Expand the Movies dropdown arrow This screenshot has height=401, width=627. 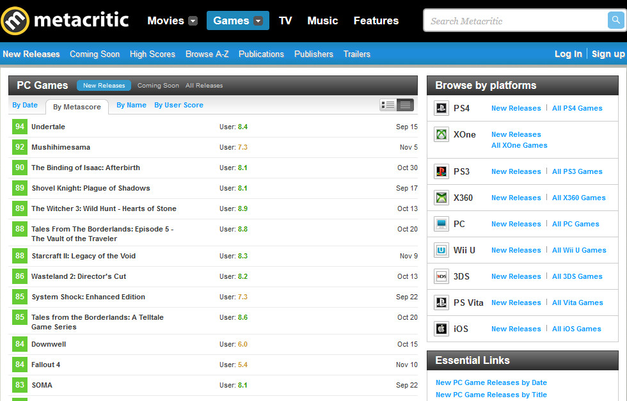(x=193, y=21)
